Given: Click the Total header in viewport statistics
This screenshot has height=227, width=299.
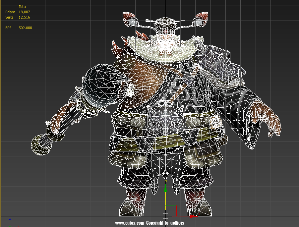Looking at the screenshot, I should 23,7.
